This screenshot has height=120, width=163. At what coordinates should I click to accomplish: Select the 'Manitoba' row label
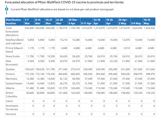coord(11,79)
